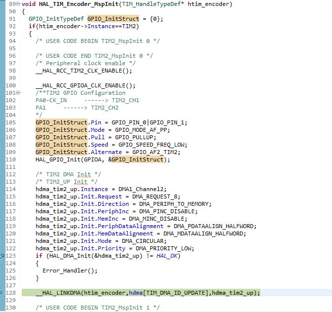
Task: Click the instruction pointer arrow at line 128
Action: pyautogui.click(x=1, y=293)
